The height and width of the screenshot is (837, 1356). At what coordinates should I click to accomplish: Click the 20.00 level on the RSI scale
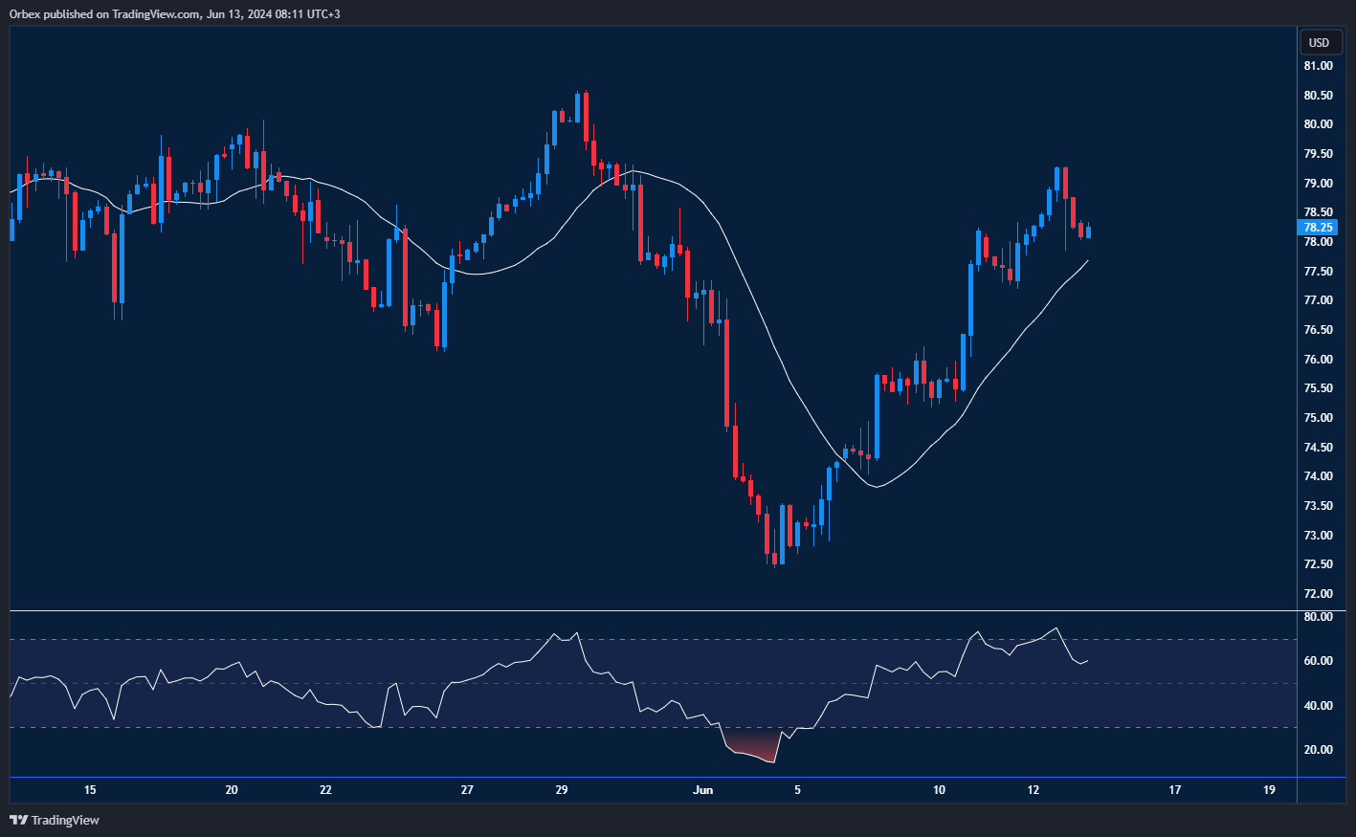coord(1318,750)
